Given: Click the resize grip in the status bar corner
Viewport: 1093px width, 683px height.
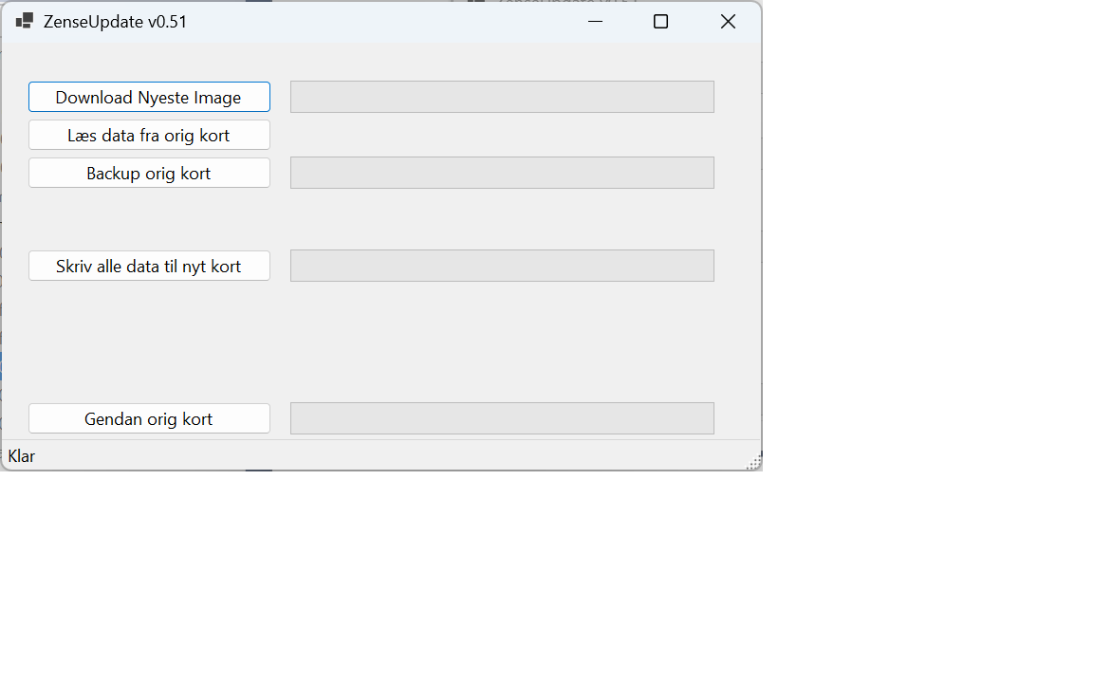Looking at the screenshot, I should tap(754, 463).
